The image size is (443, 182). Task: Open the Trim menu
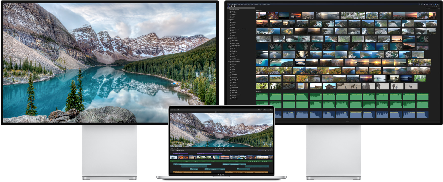pos(245,4)
